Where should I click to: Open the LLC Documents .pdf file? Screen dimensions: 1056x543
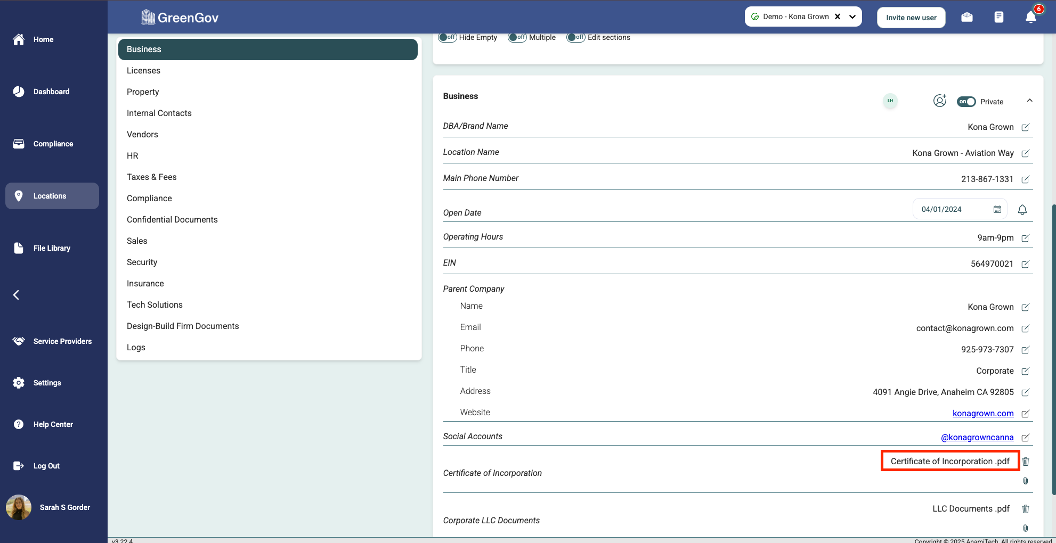971,509
